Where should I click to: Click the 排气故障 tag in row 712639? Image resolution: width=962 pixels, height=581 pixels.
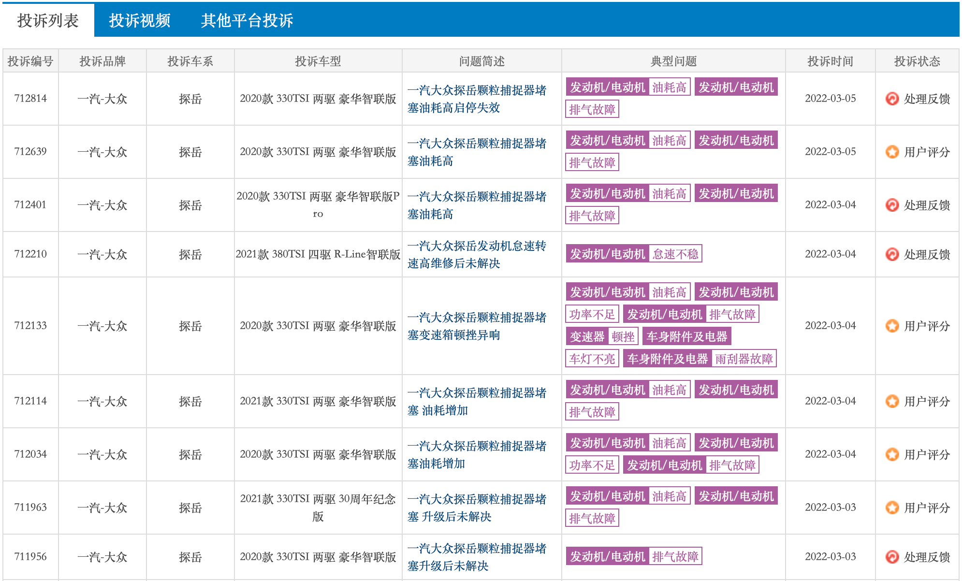click(592, 163)
